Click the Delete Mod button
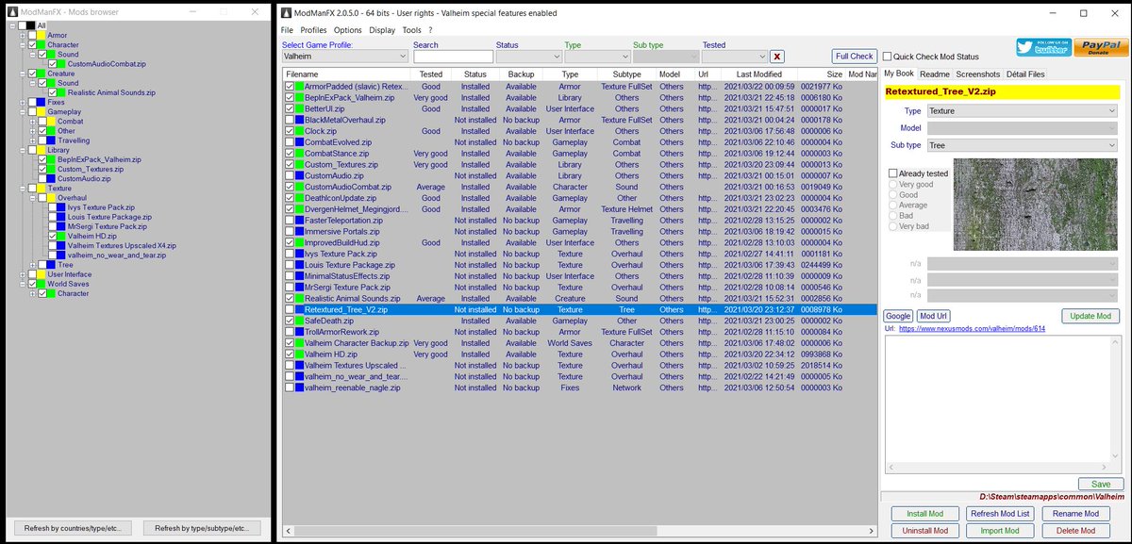The height and width of the screenshot is (544, 1132). 1076,531
